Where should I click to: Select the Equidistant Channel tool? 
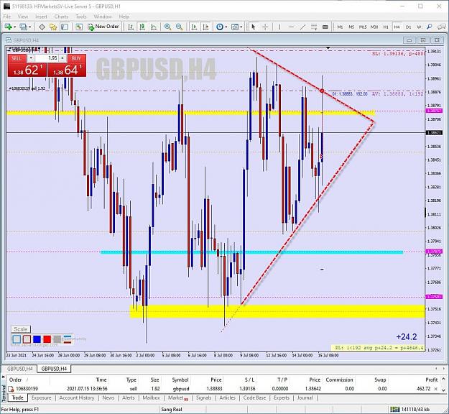[314, 27]
